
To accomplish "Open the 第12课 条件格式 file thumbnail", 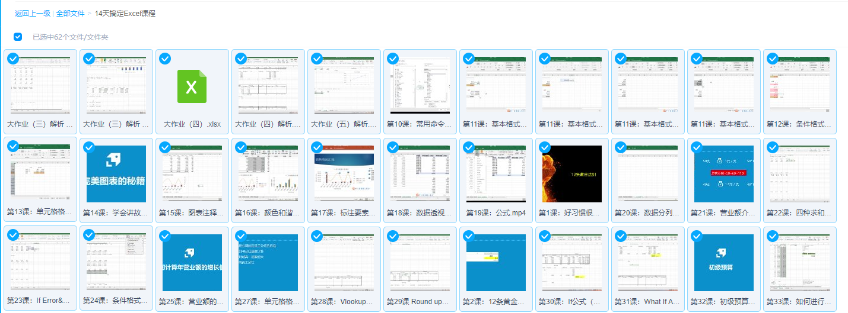I will (x=799, y=85).
